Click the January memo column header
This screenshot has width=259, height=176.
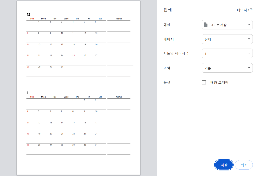tap(119, 97)
